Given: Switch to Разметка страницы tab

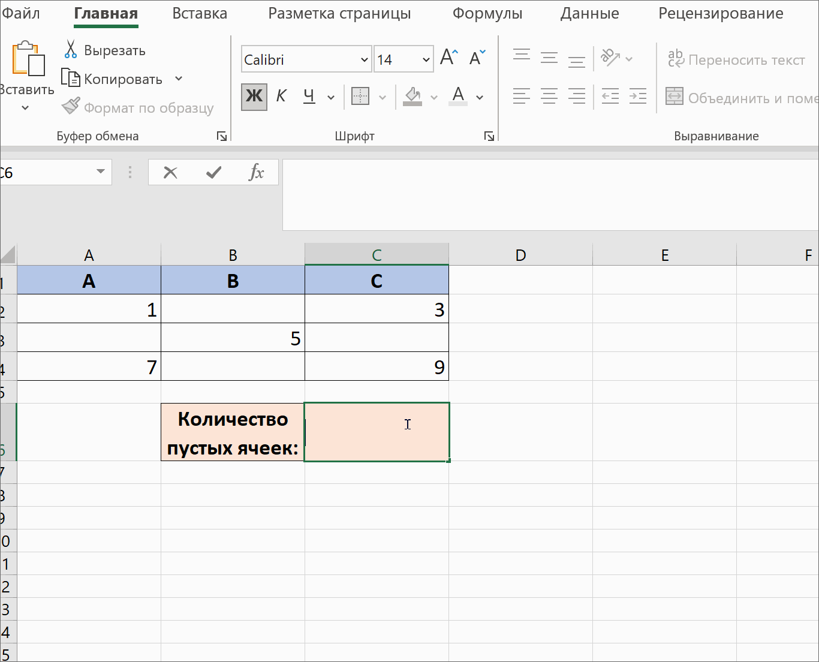Looking at the screenshot, I should (339, 13).
